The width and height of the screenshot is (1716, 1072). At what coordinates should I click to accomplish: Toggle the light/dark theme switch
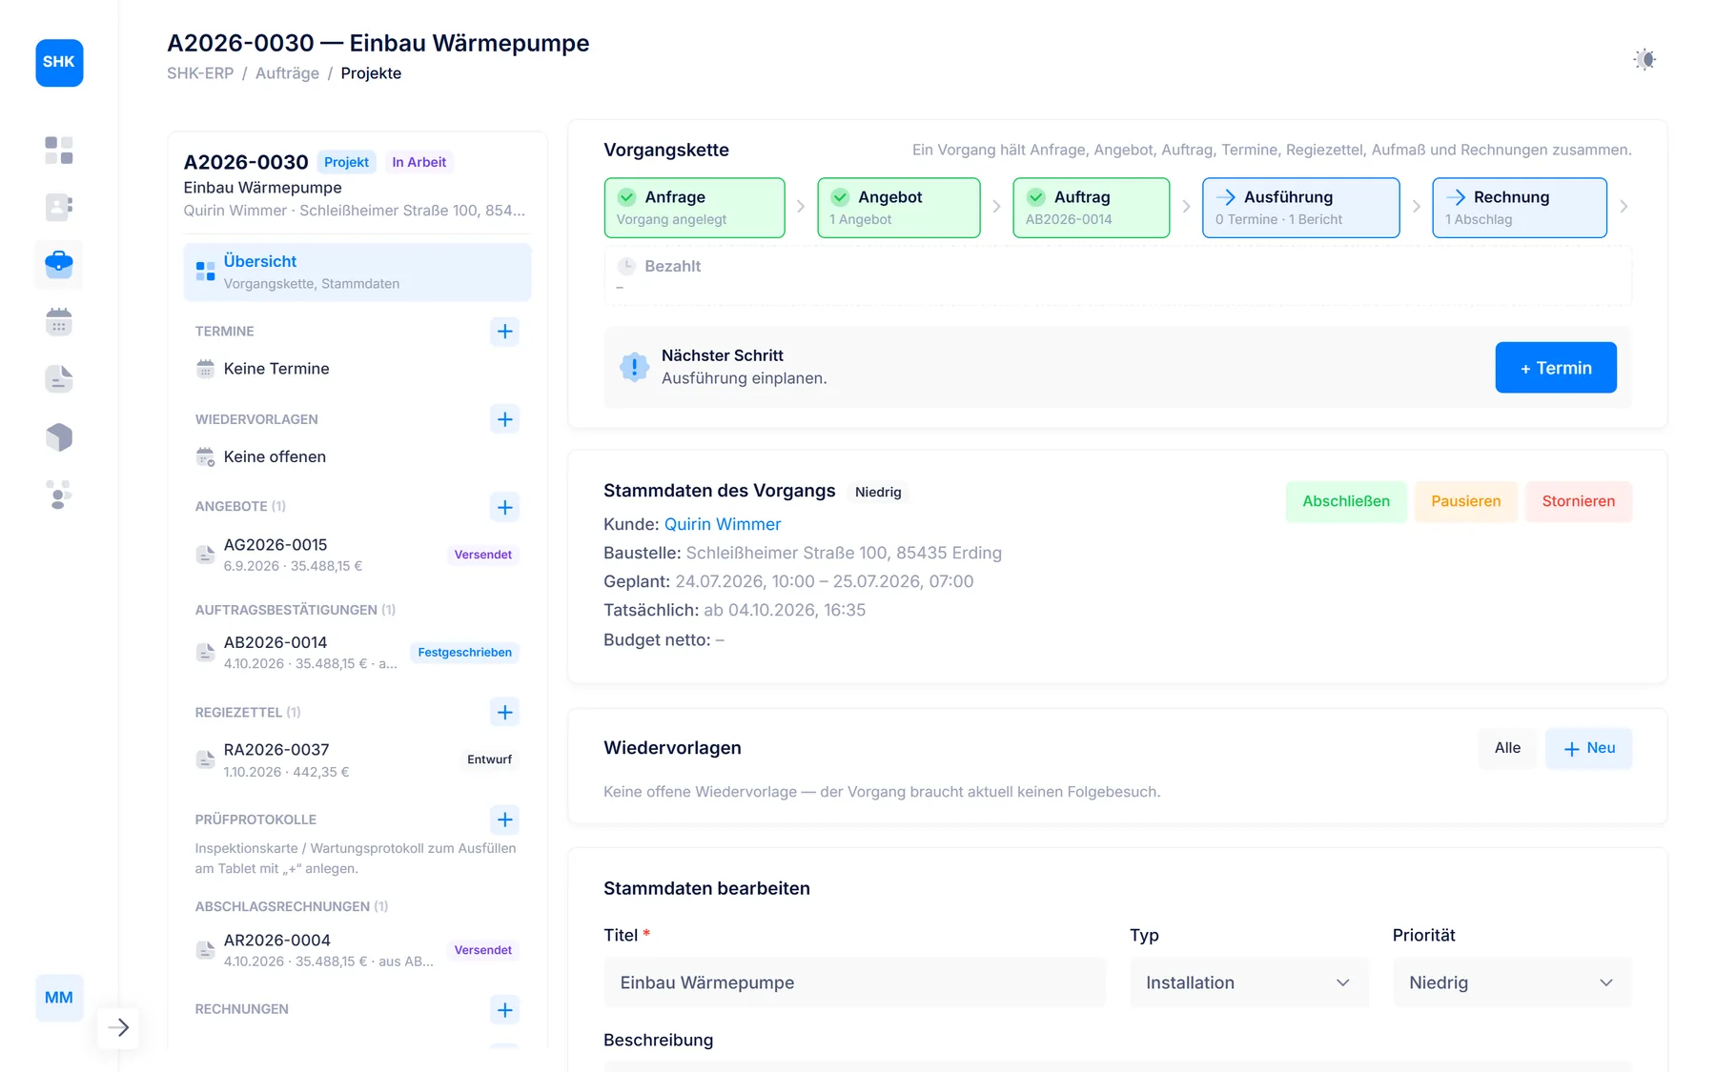tap(1644, 59)
